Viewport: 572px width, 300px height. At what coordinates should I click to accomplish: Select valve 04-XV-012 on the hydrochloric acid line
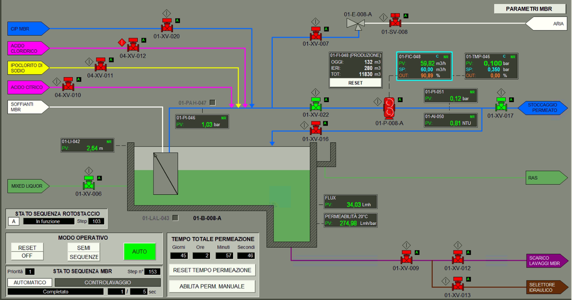(133, 45)
